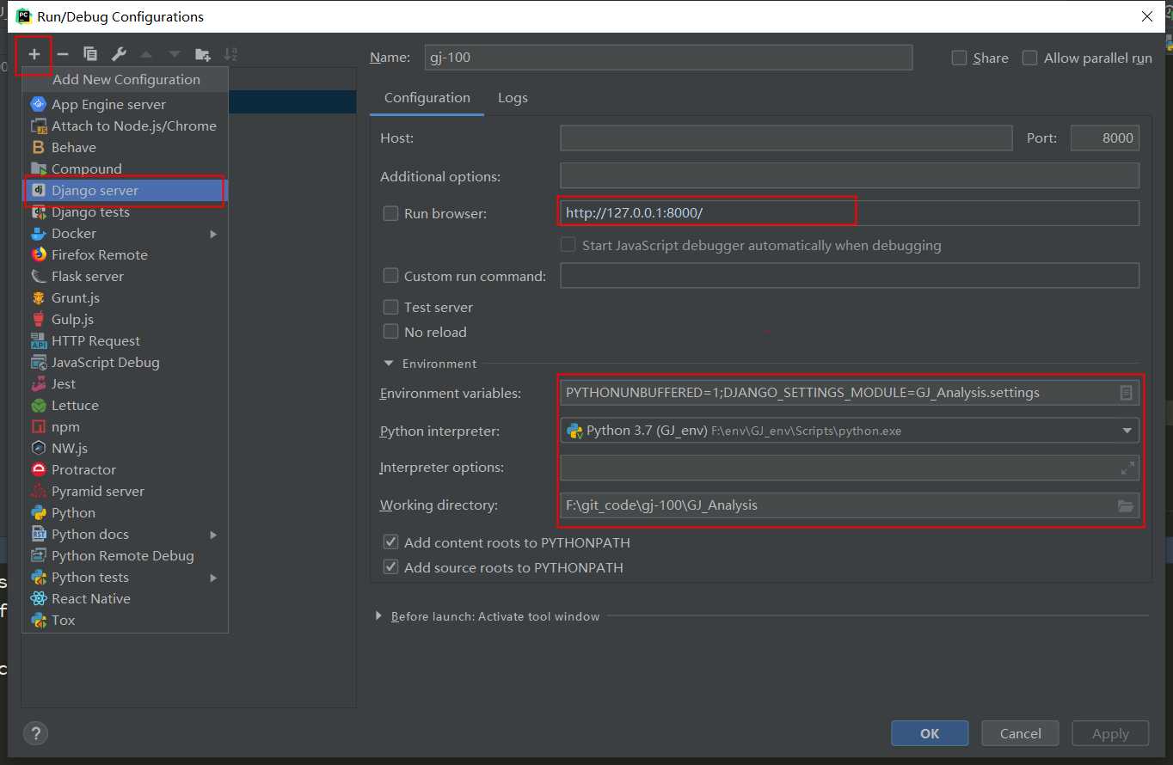Select Lettuce configuration type
Image resolution: width=1173 pixels, height=765 pixels.
coord(125,405)
